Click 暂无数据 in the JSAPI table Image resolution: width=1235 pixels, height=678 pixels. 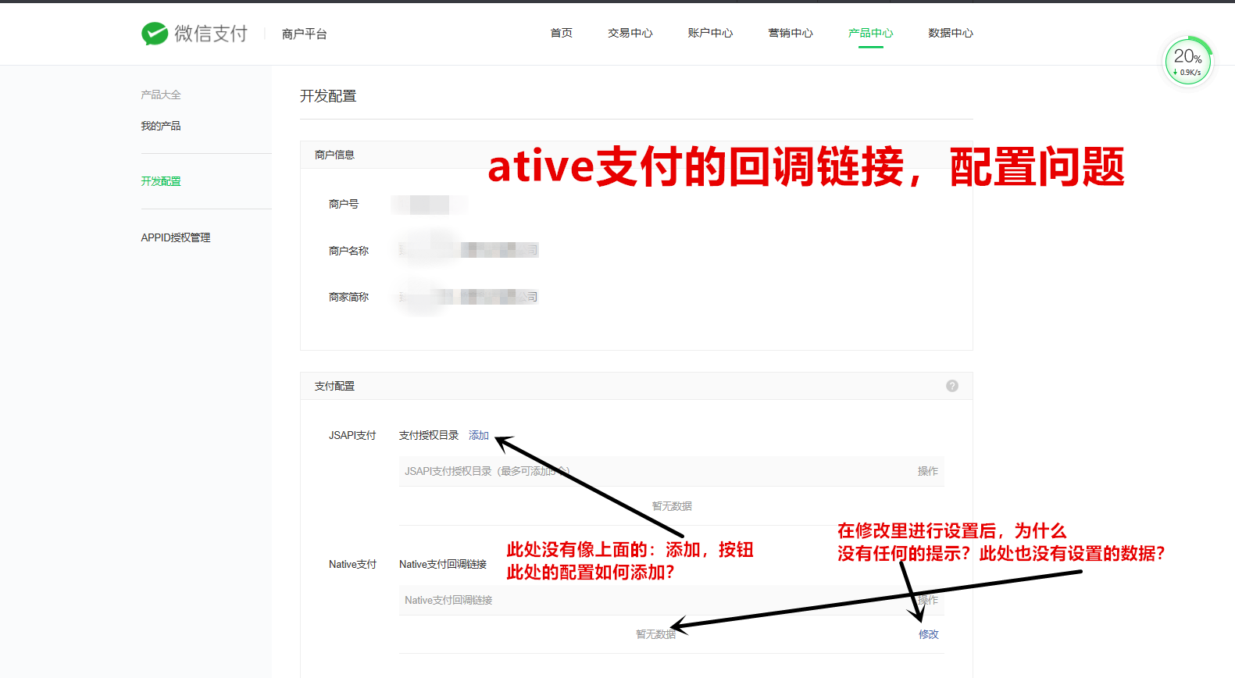[672, 506]
